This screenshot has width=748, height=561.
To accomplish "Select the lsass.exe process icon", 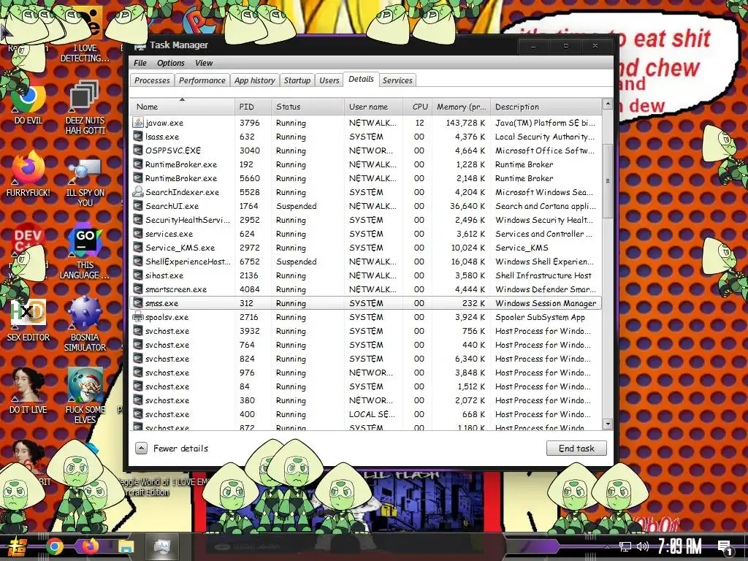I will (138, 137).
